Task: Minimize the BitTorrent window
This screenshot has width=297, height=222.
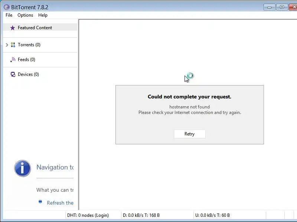Action: tap(270, 7)
